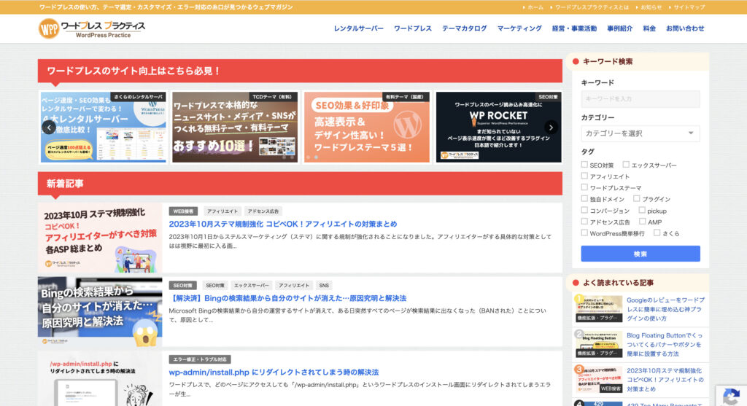
Task: Enable the SEO対策 tag checkbox
Action: (x=584, y=165)
